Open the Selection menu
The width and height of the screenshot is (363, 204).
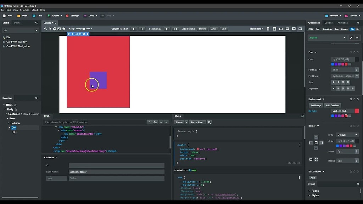pyautogui.click(x=25, y=10)
